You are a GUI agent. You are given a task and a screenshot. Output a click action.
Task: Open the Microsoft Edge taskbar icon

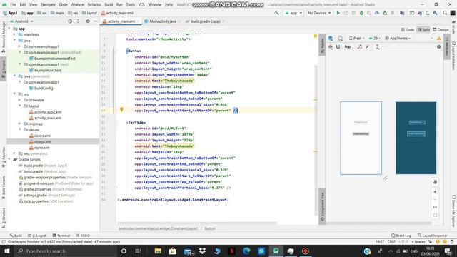(x=246, y=251)
